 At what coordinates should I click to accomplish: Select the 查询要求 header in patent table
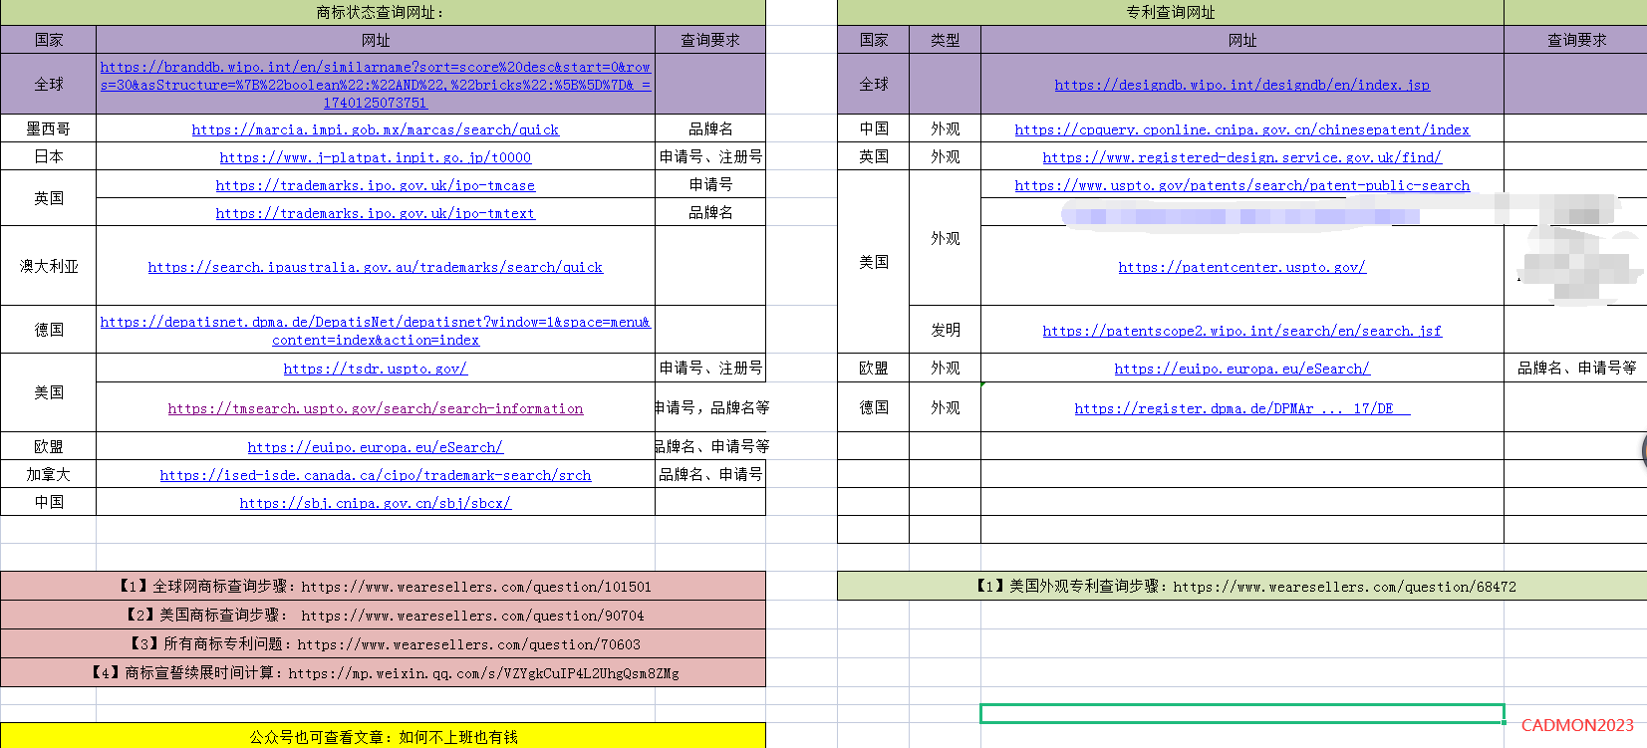click(x=1576, y=40)
